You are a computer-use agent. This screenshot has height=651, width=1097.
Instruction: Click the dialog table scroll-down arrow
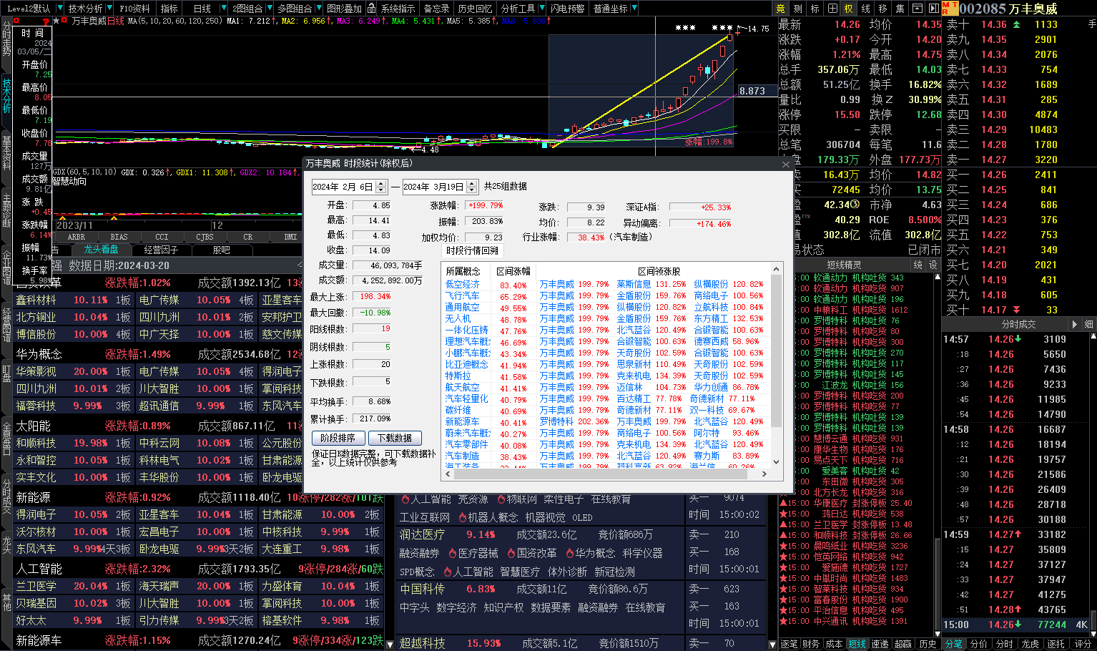(x=776, y=464)
